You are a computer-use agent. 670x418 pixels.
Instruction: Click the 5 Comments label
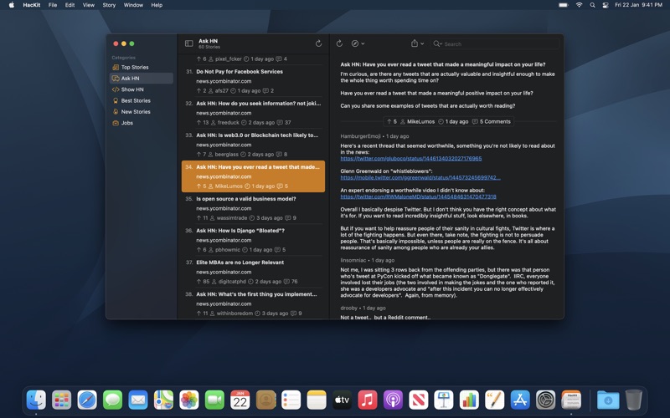point(492,121)
